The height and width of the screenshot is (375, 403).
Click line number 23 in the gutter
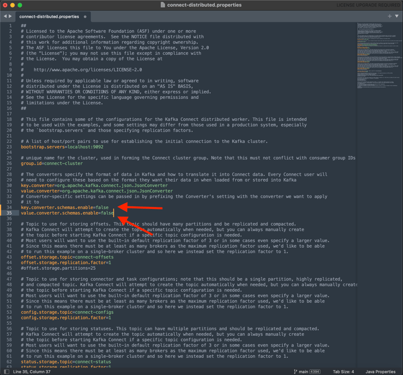(9, 147)
